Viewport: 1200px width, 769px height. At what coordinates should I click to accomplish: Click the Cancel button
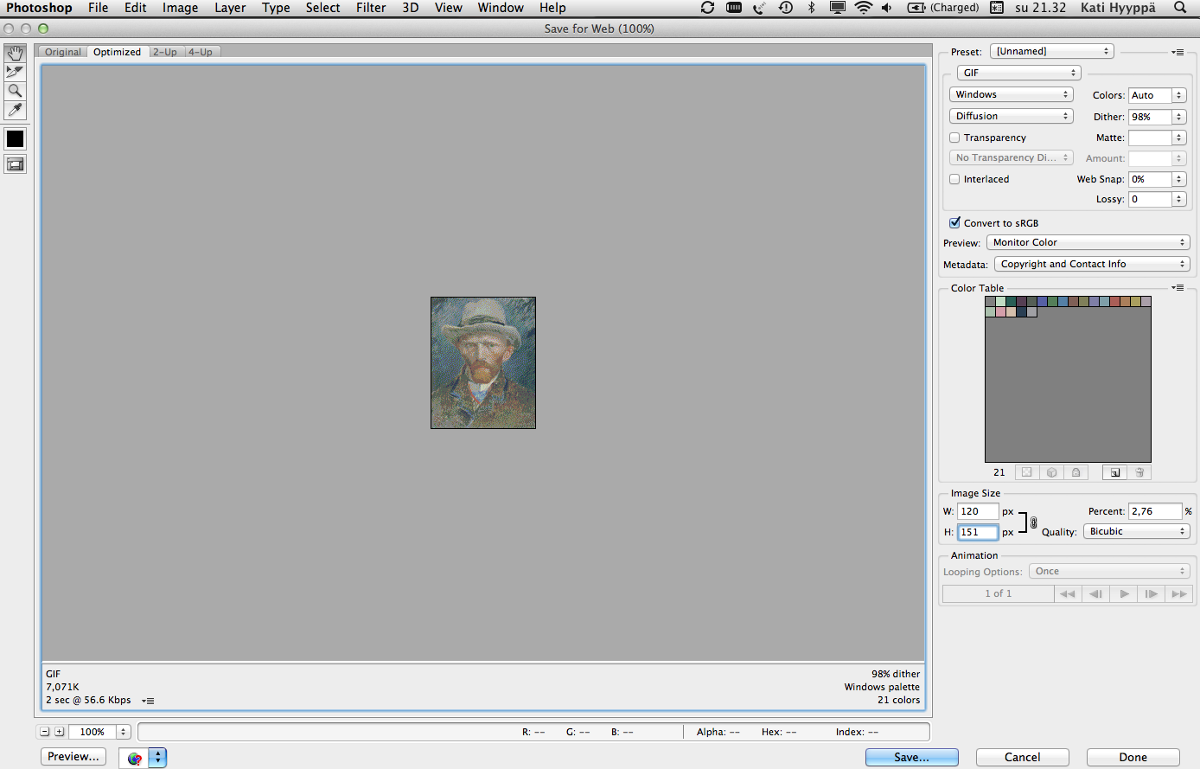click(x=1023, y=757)
